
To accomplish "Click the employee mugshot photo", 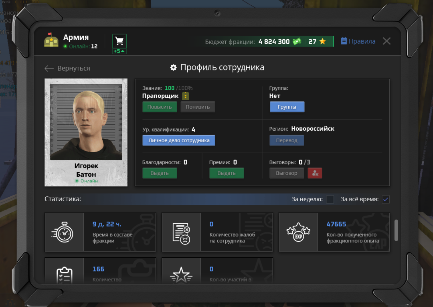I will click(x=86, y=122).
